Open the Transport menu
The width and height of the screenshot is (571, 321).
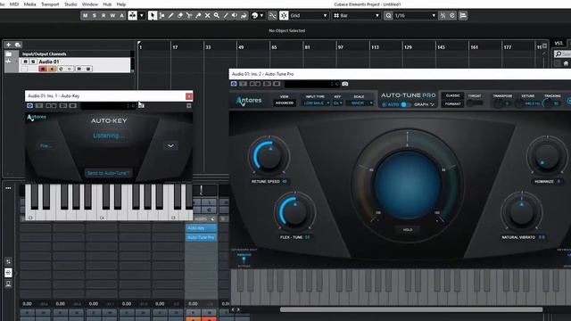pyautogui.click(x=50, y=4)
